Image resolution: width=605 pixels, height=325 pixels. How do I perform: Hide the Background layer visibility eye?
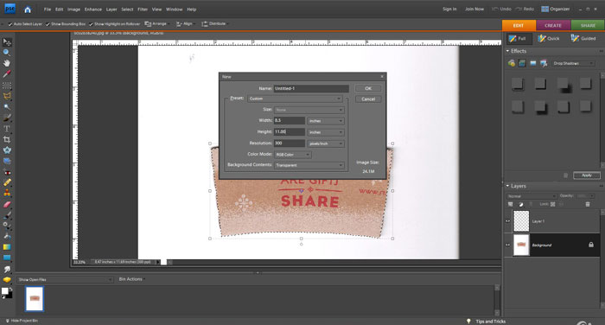click(508, 245)
